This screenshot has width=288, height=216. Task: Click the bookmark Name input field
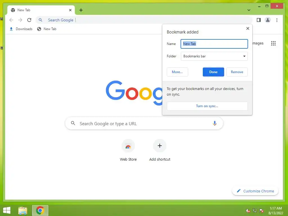point(214,44)
